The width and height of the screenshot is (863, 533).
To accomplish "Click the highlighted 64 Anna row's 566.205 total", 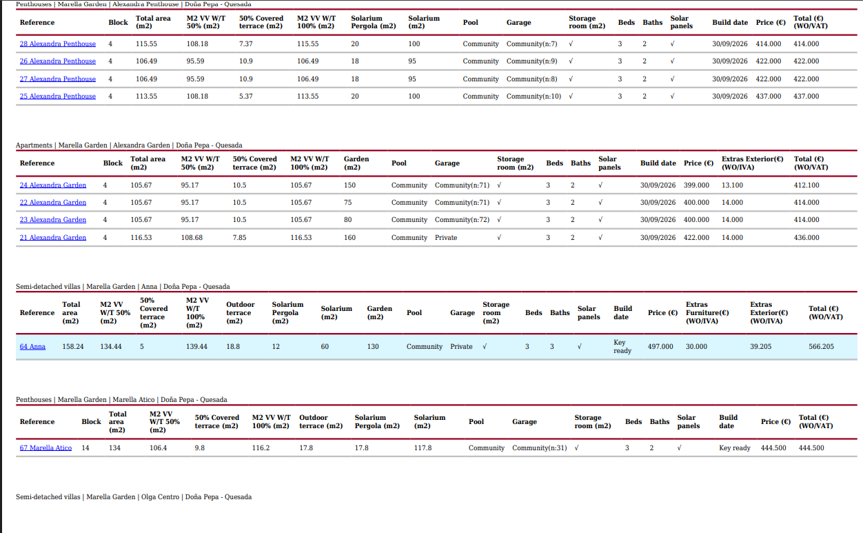I will [821, 347].
